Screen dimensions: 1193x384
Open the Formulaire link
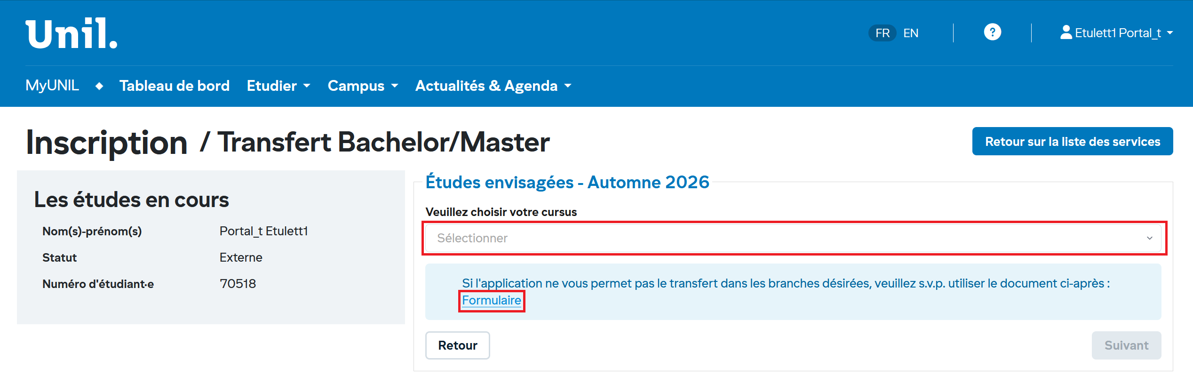point(491,300)
